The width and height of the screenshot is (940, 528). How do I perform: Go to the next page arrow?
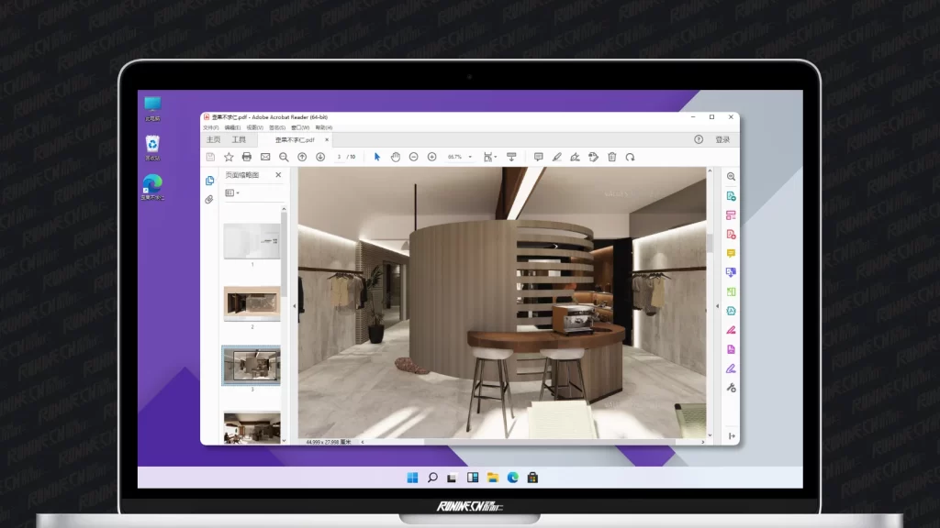point(320,157)
